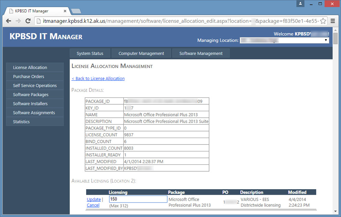Click the INSTALLED_COUNT value 8003
This screenshot has height=217, width=341.
[x=129, y=148]
